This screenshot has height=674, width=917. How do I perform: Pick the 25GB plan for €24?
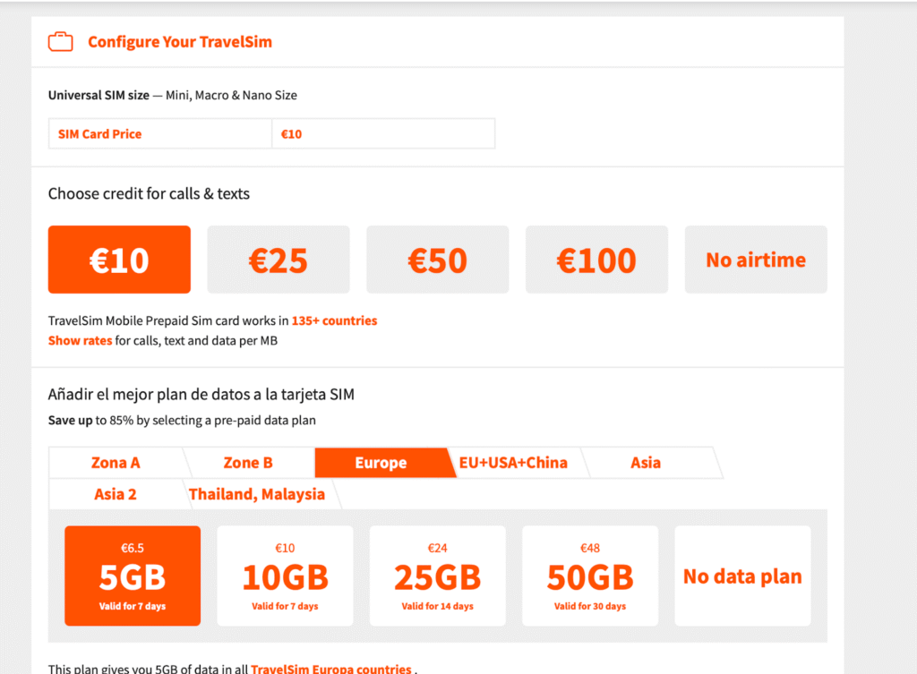tap(437, 576)
